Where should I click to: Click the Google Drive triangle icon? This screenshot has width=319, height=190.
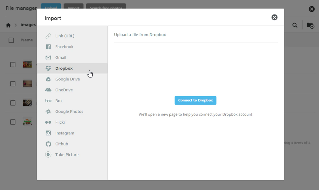pos(48,79)
